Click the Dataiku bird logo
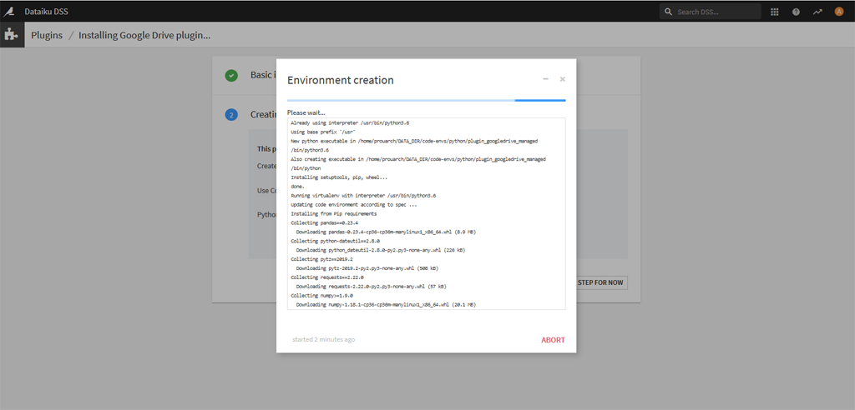Image resolution: width=855 pixels, height=410 pixels. [x=9, y=12]
